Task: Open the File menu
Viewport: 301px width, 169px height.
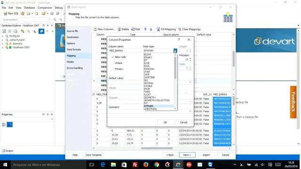Action: point(4,8)
